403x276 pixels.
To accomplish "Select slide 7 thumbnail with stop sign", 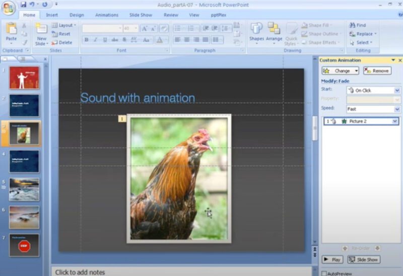I will (24, 245).
